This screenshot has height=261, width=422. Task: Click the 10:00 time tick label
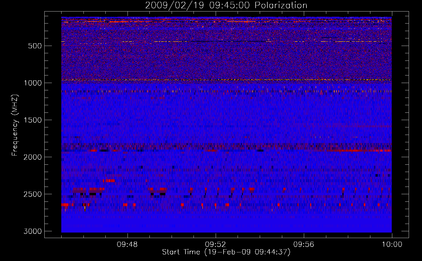coord(392,245)
